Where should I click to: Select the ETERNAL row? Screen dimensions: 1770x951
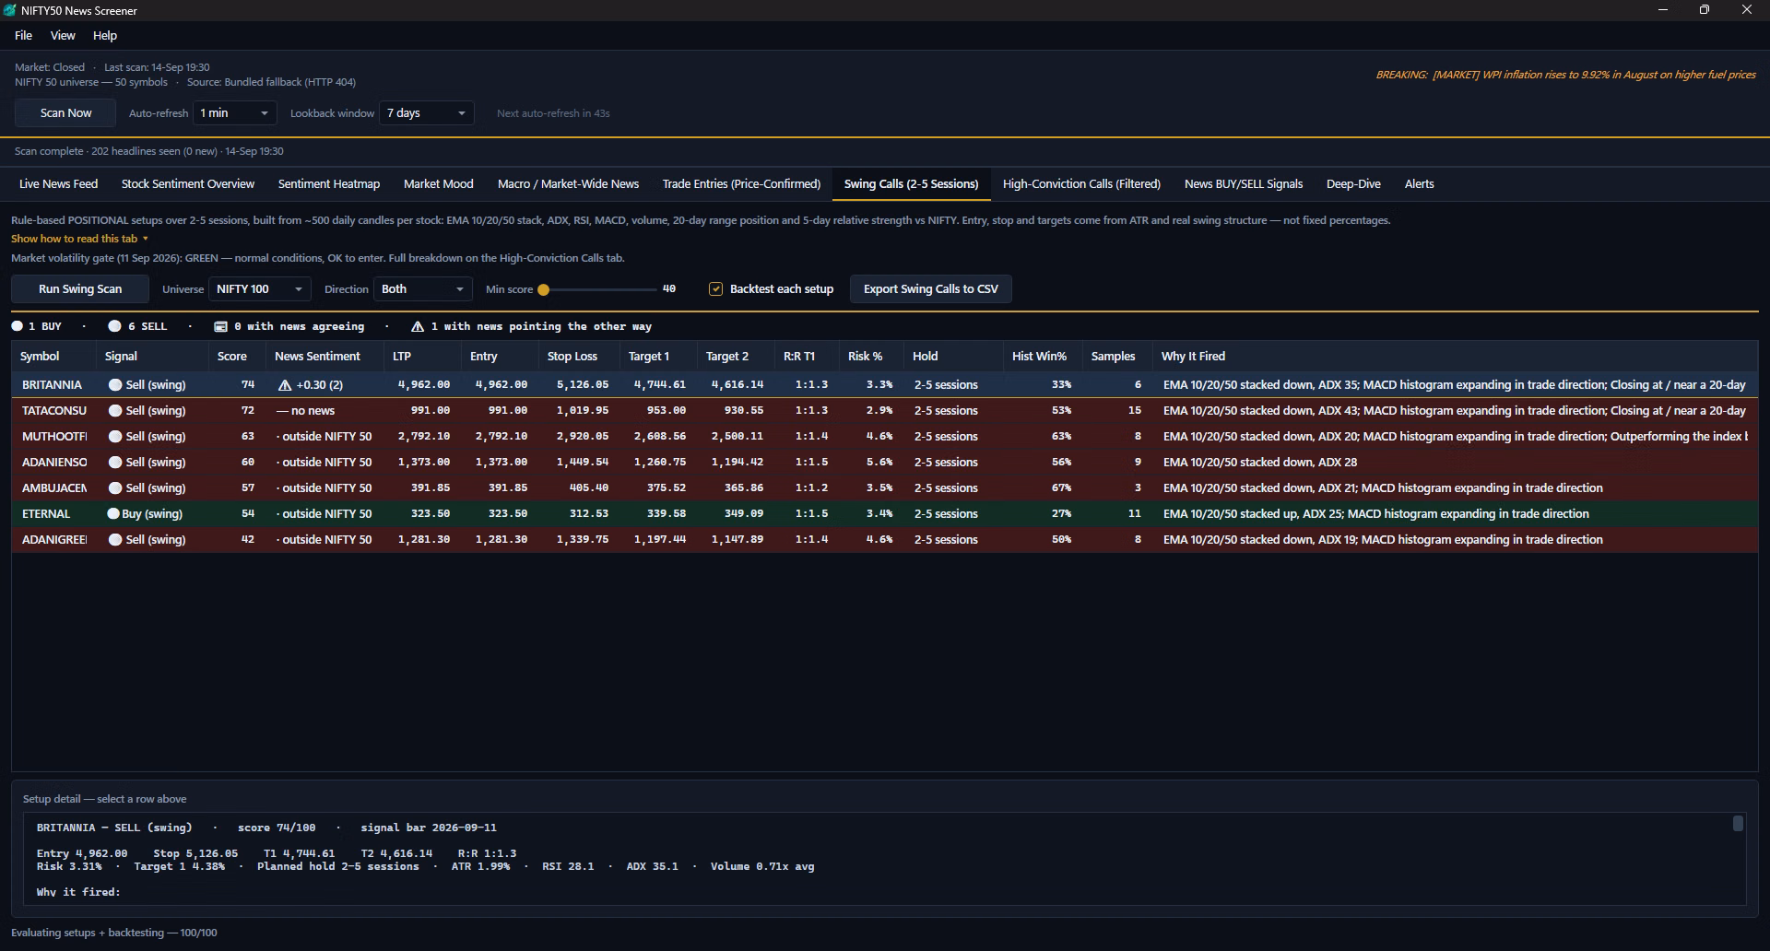pyautogui.click(x=884, y=514)
